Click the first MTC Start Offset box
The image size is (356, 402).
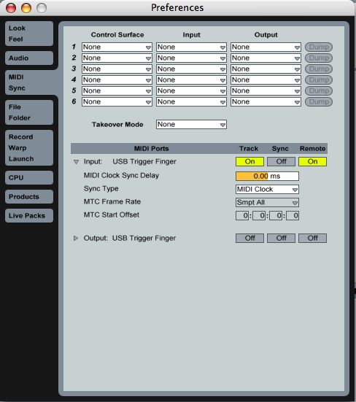[x=242, y=216]
